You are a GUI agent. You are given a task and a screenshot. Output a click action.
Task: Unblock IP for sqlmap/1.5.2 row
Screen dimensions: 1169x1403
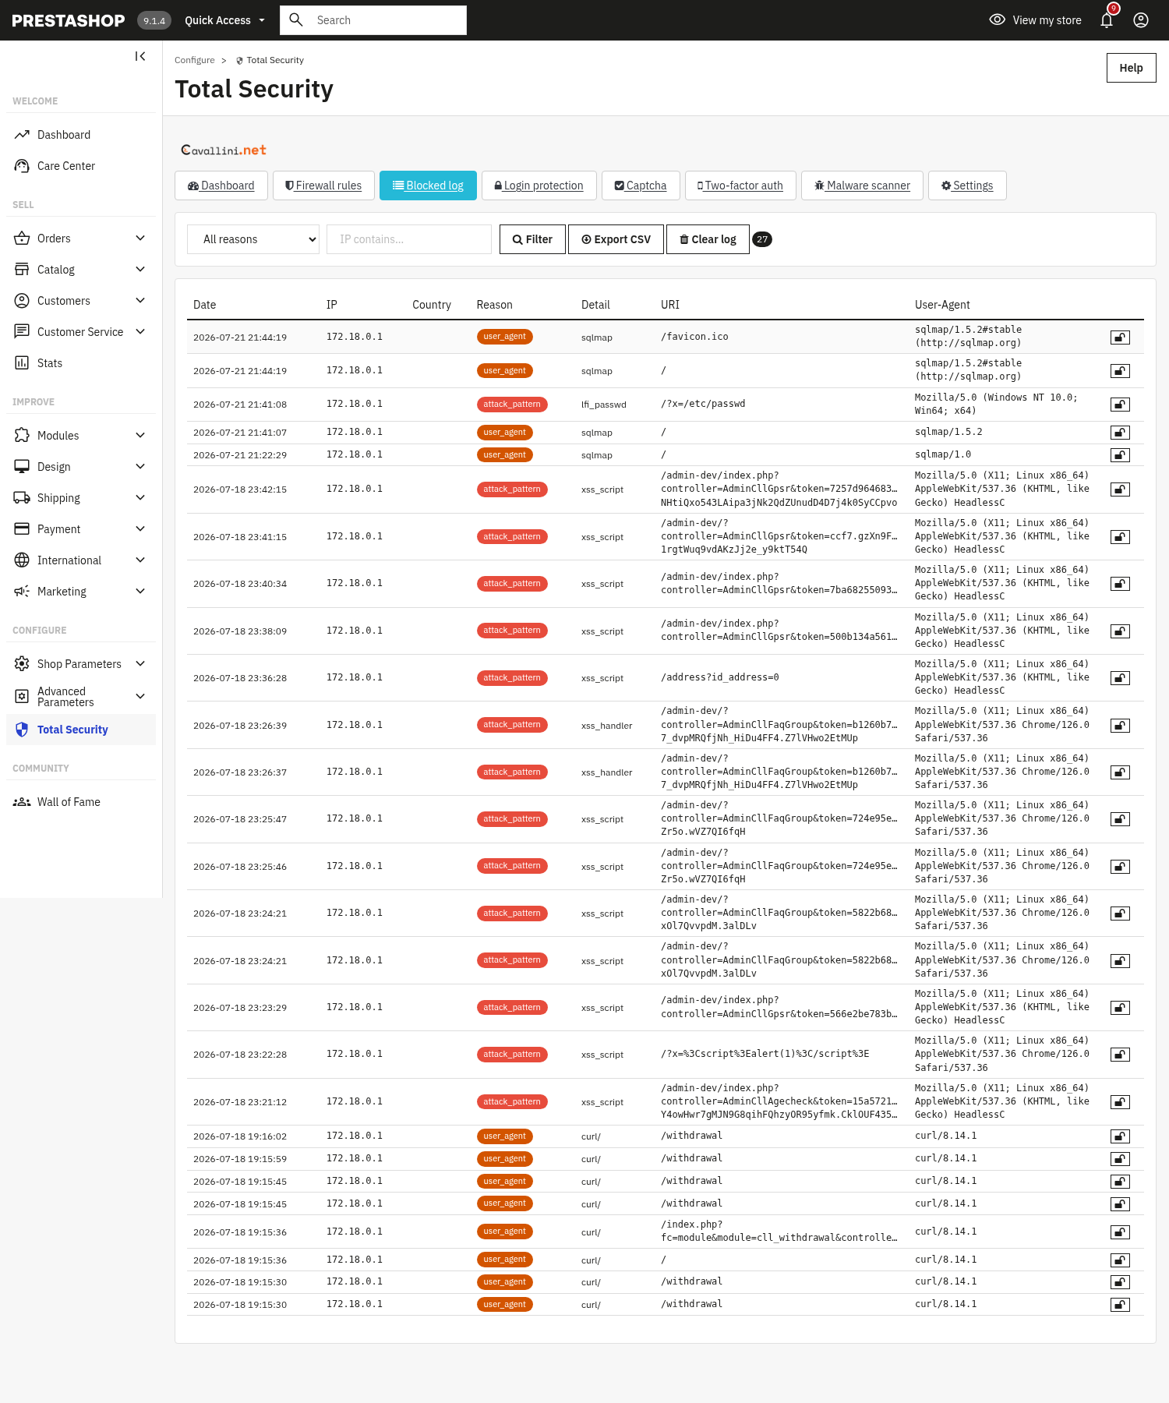(1120, 433)
